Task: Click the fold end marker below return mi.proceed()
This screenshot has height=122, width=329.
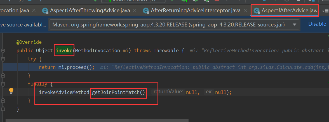Action: tap(3, 75)
